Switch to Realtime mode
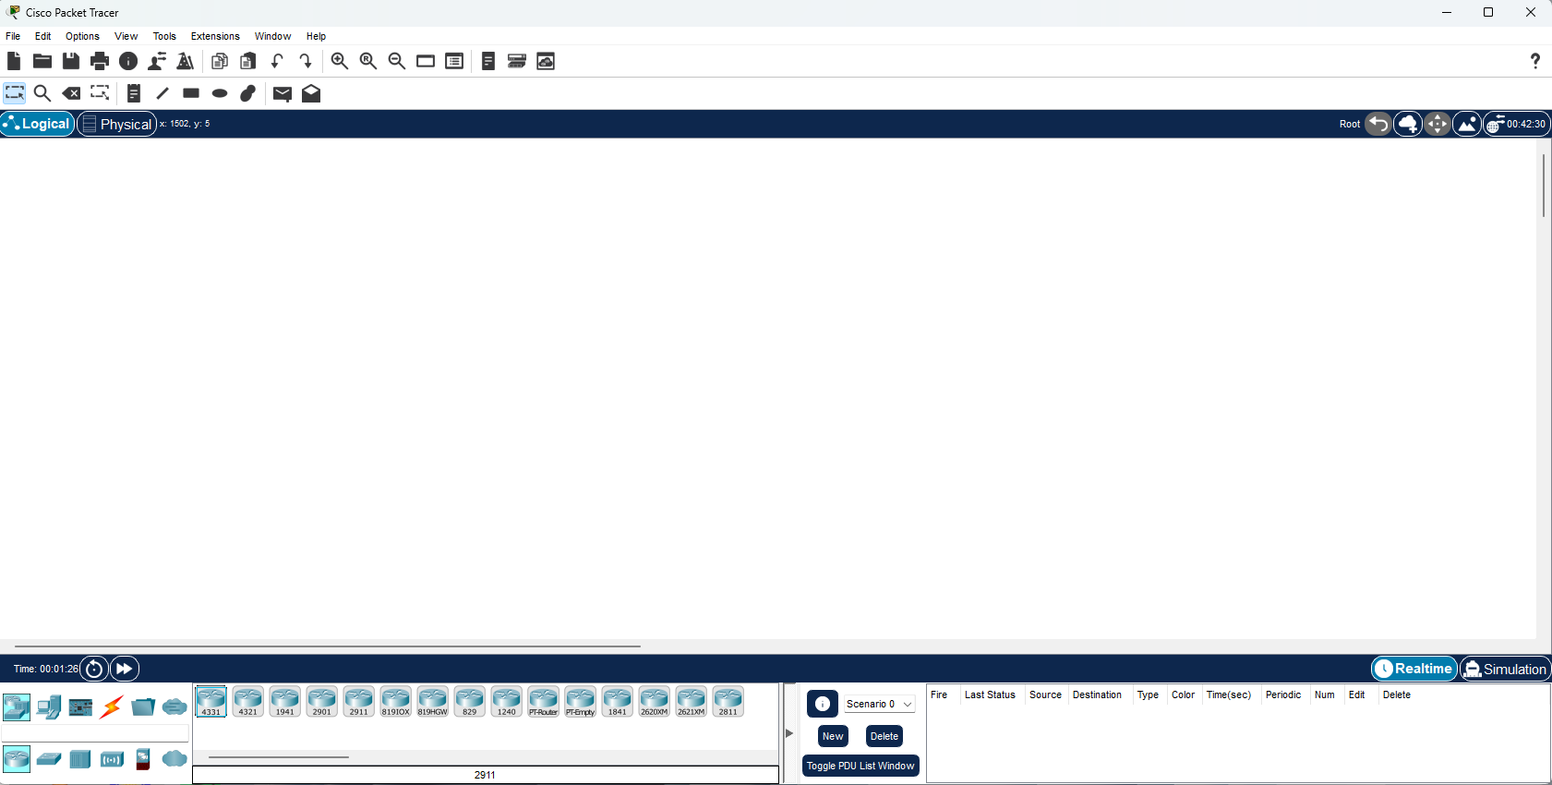 [x=1414, y=669]
